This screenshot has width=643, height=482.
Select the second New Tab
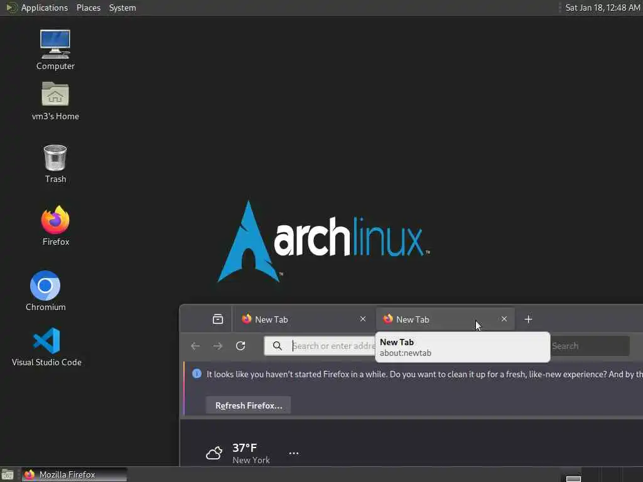pyautogui.click(x=445, y=319)
